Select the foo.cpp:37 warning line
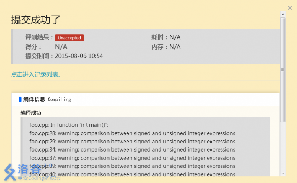Viewport: 297px width, 183px height. coord(132,158)
